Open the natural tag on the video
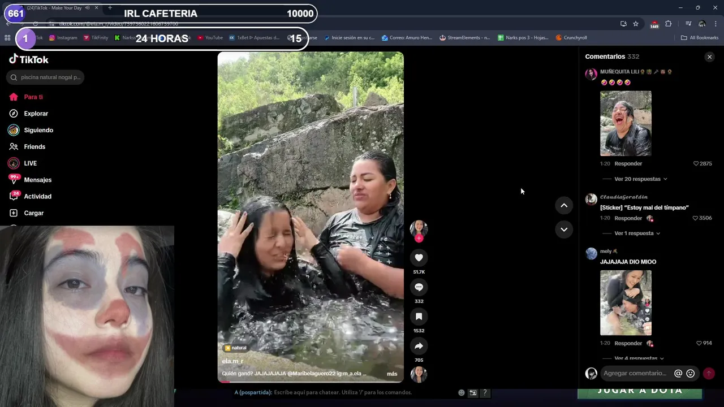This screenshot has width=724, height=407. 235,348
